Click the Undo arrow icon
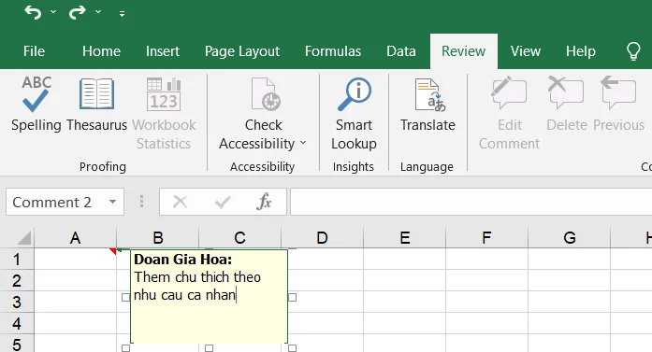 (33, 12)
